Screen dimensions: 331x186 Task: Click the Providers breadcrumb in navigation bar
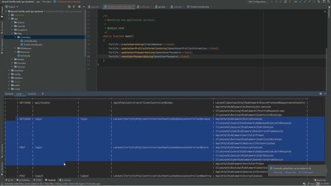[x=47, y=2]
